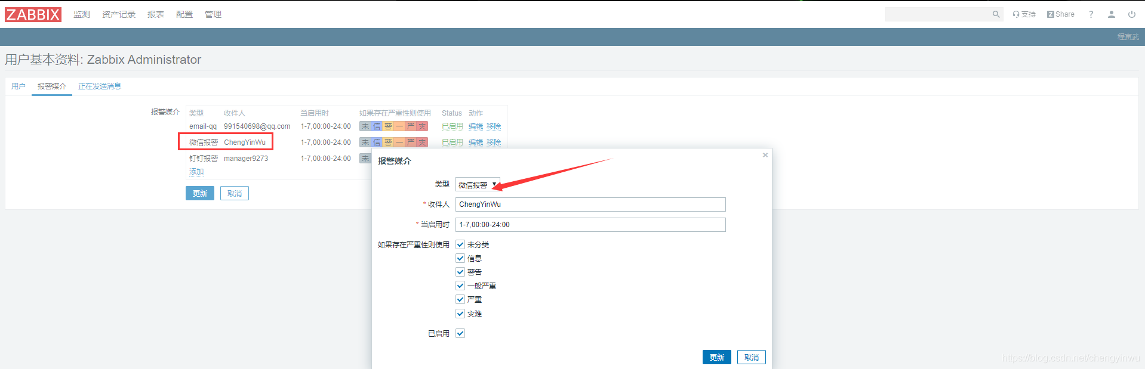Screen dimensions: 1145x369
Task: Click 已启用 status for 微信报警 row
Action: pos(453,142)
